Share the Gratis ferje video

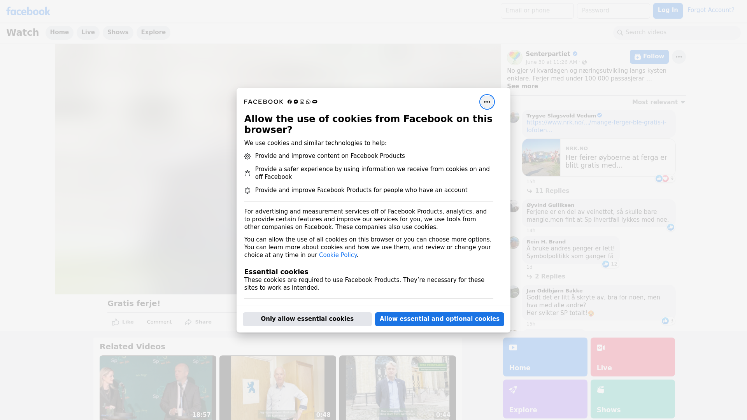(x=198, y=322)
